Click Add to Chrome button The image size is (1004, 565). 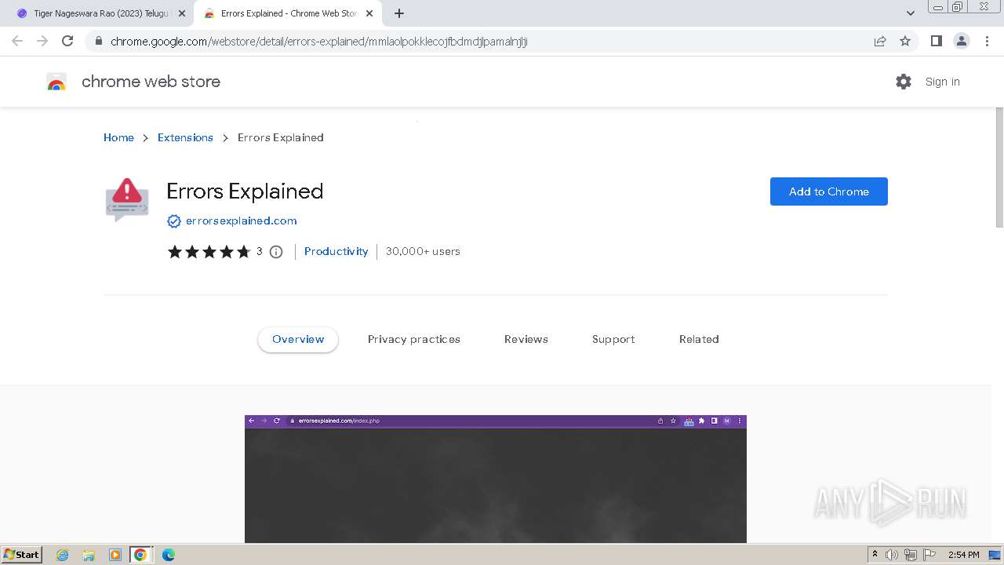pos(828,191)
